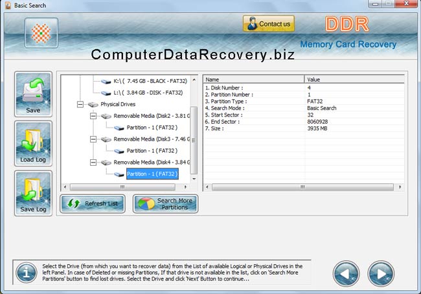Click the Refresh List button

[93, 204]
